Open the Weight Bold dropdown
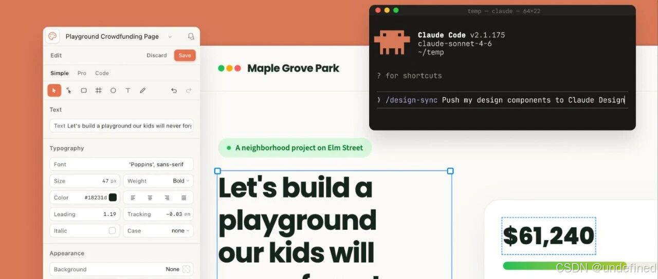Viewport: 658px width, 279px height. click(158, 181)
